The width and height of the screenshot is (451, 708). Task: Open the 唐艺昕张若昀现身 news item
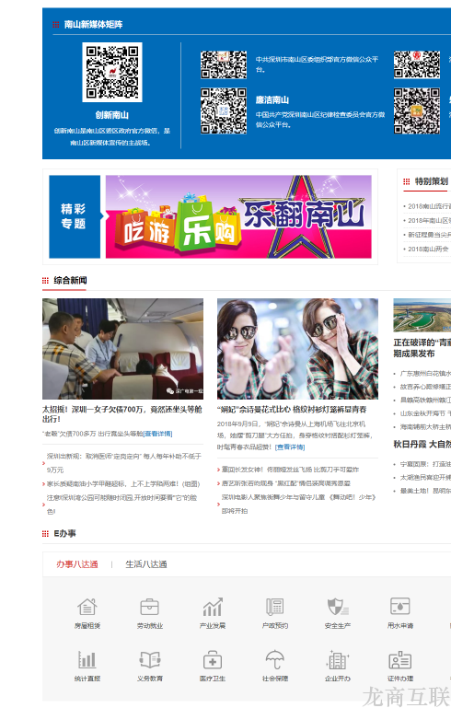point(285,483)
